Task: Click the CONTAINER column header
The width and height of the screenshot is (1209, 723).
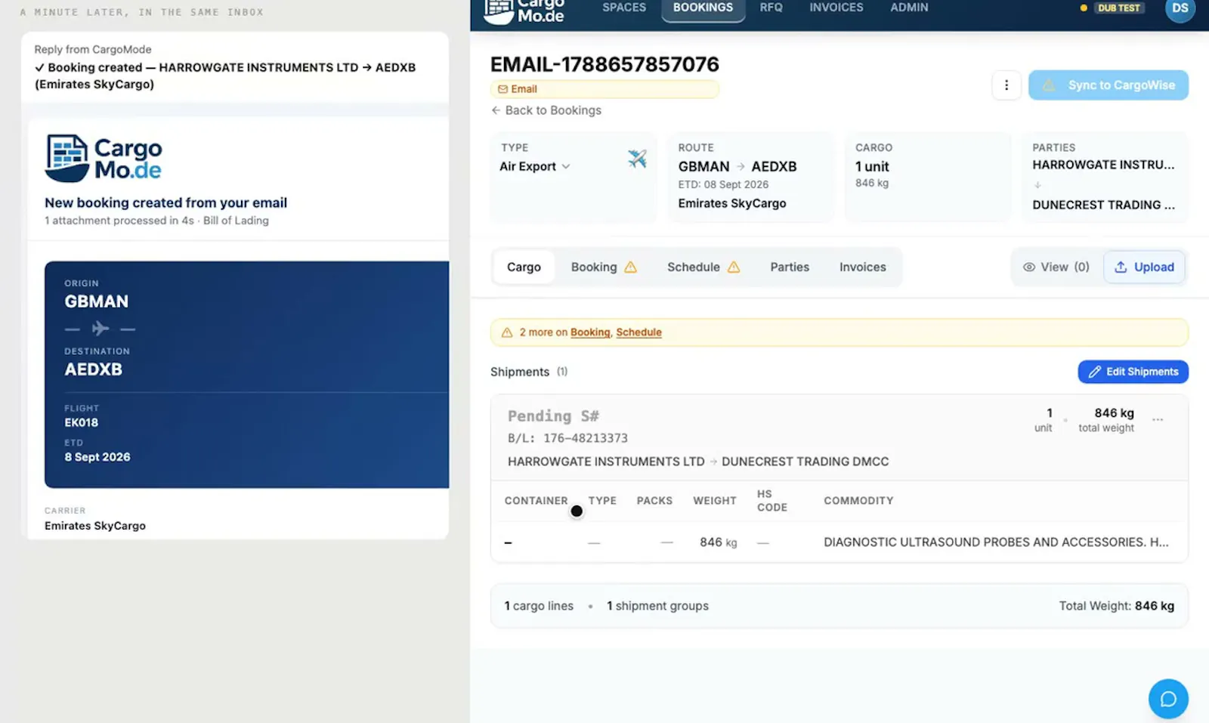Action: (x=536, y=501)
